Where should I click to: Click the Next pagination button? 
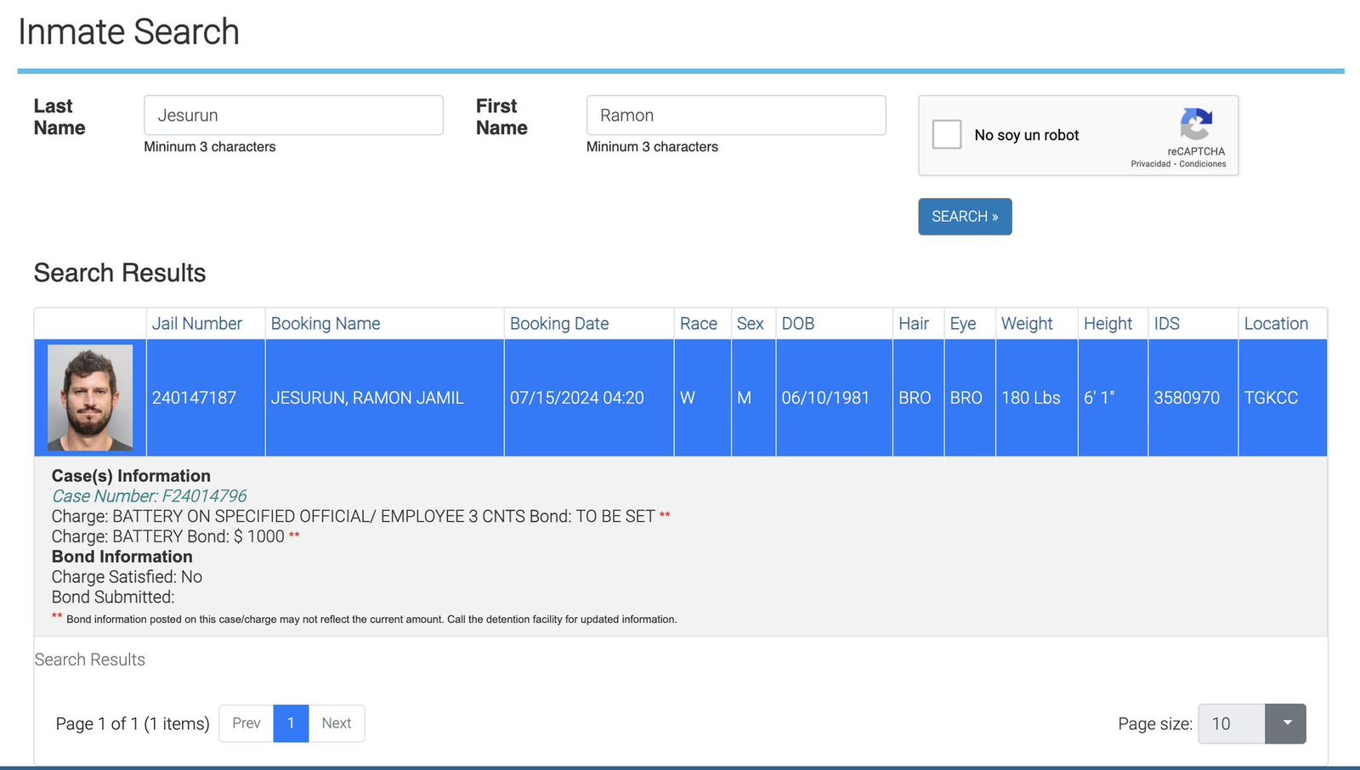tap(337, 723)
